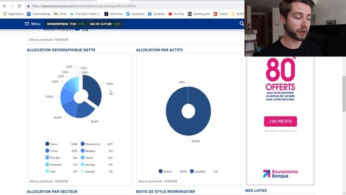Click the Suisse legend color dot
This screenshot has width=346, height=195.
click(47, 144)
